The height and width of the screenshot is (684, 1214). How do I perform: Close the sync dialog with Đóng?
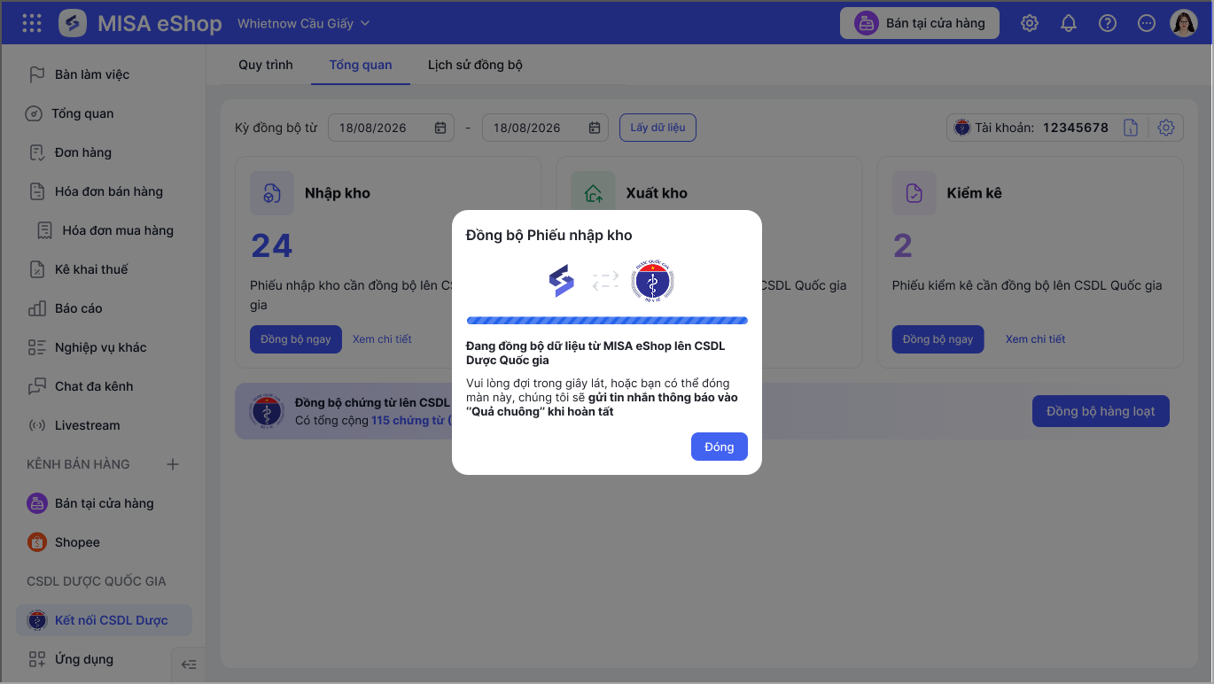pos(720,447)
